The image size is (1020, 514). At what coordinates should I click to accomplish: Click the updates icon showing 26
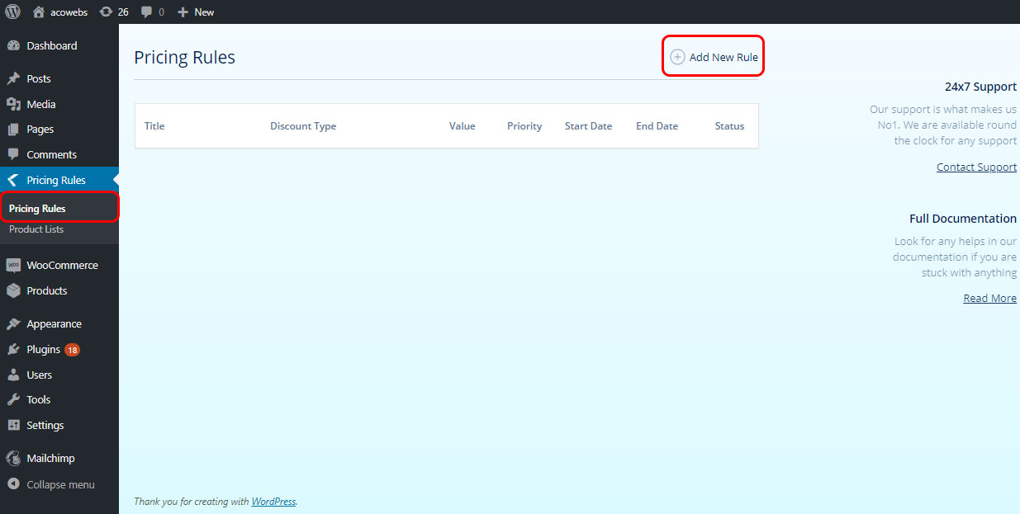(106, 12)
